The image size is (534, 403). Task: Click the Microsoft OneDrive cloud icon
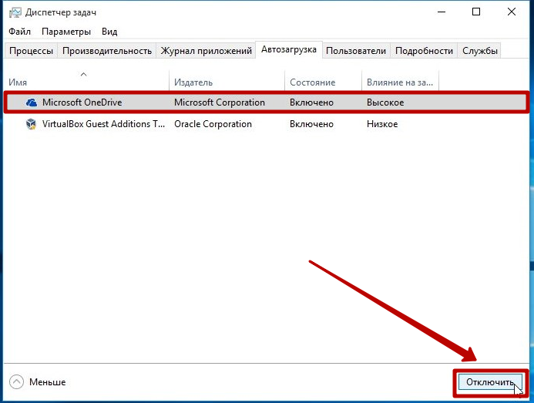click(x=31, y=102)
